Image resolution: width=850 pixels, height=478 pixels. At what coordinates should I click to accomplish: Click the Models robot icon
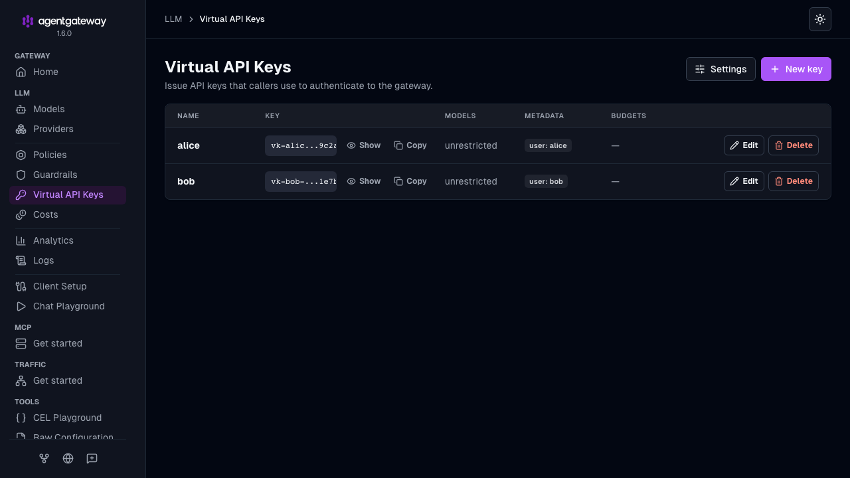21,109
